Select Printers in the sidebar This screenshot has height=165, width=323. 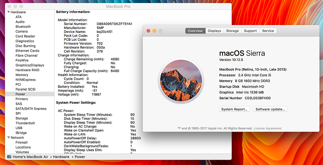click(22, 99)
